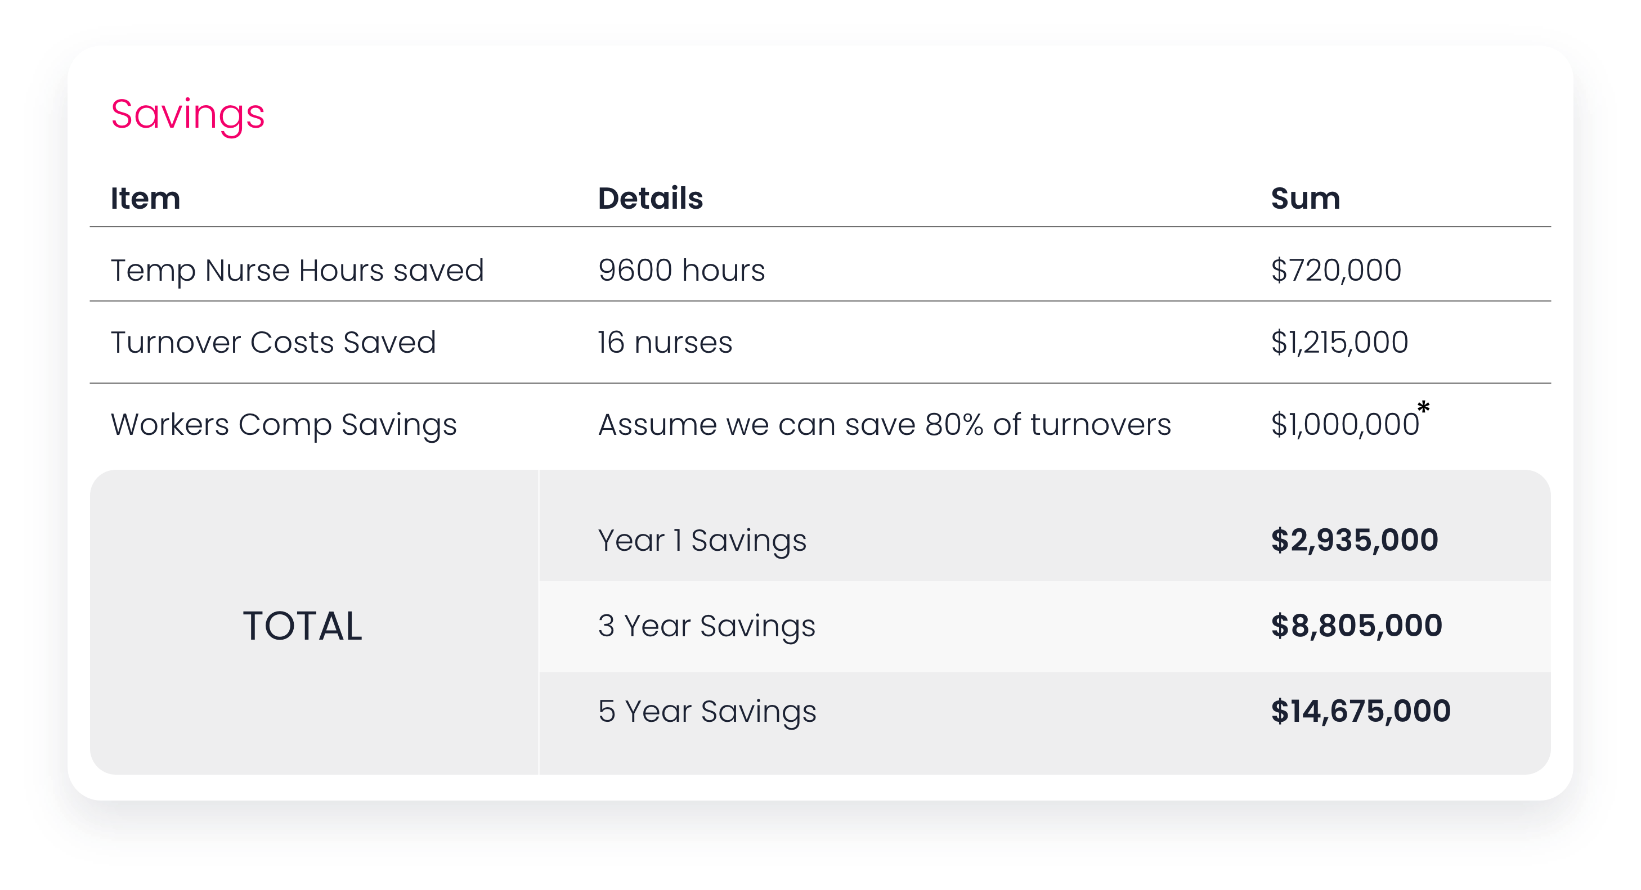Viewport: 1641px width, 890px height.
Task: Click the 9600 hours detail
Action: pos(681,270)
